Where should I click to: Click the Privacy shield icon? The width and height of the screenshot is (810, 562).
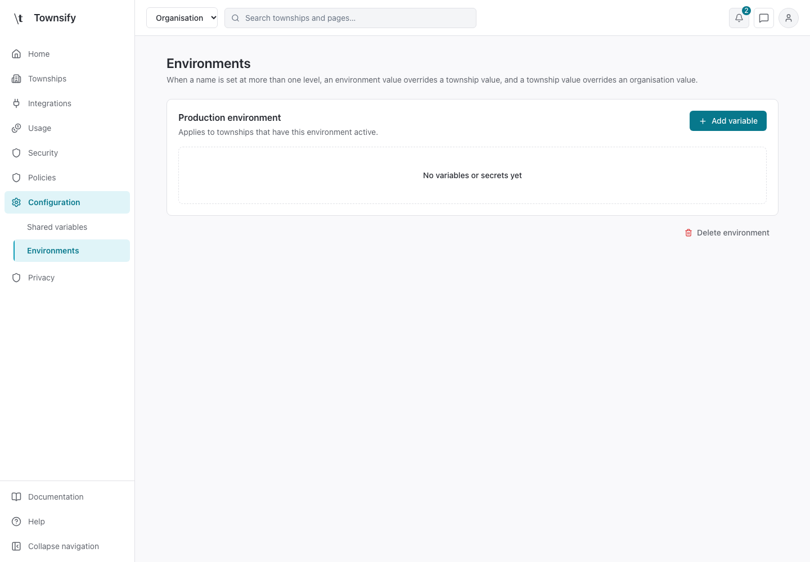pos(16,278)
